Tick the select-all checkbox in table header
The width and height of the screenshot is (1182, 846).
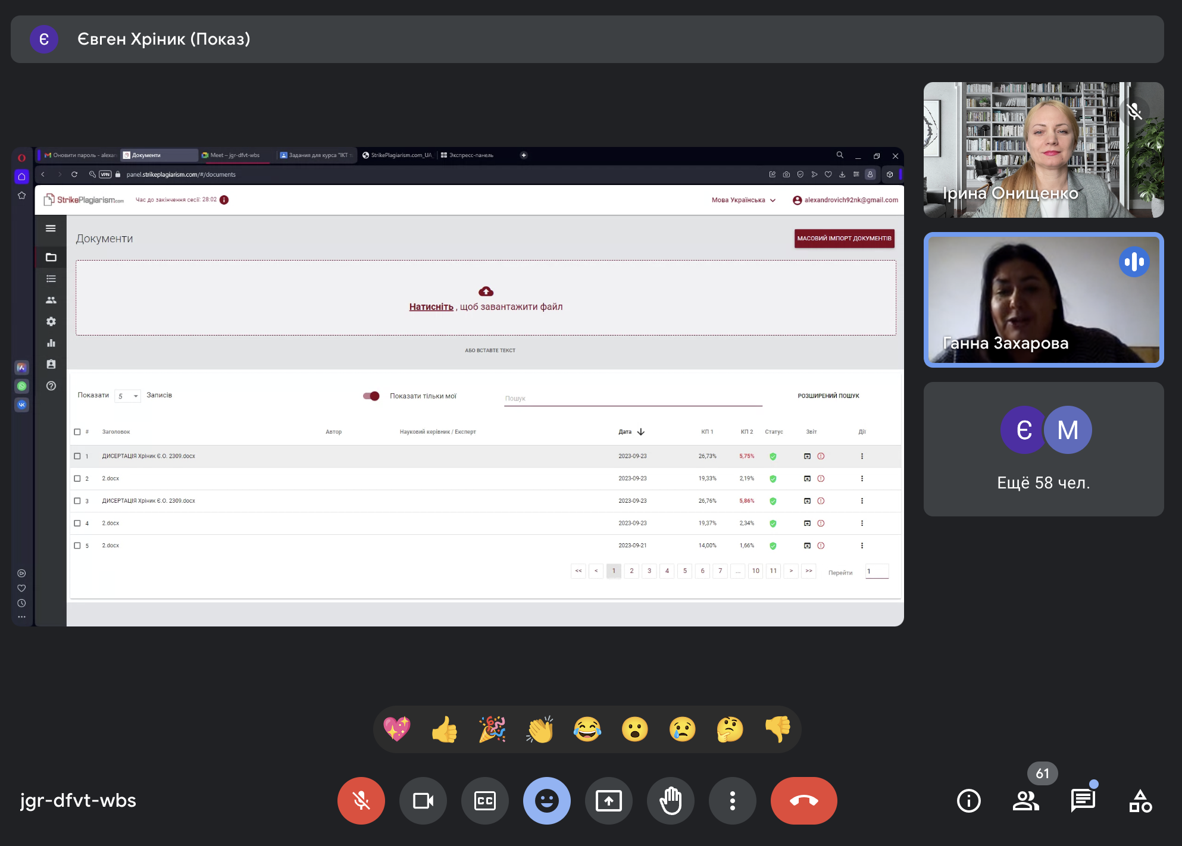[77, 432]
